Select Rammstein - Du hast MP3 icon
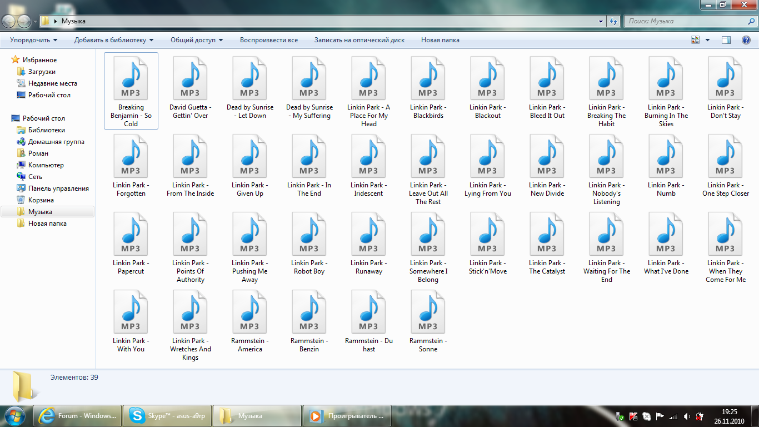 [368, 312]
